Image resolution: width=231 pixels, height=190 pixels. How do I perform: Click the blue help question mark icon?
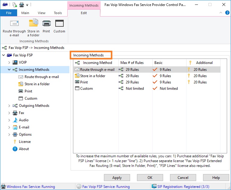point(227,13)
